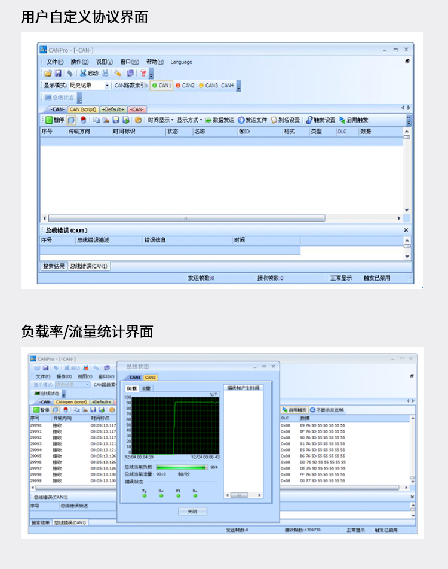Click scrollbar under 错误帧产生时间 list

[243, 495]
